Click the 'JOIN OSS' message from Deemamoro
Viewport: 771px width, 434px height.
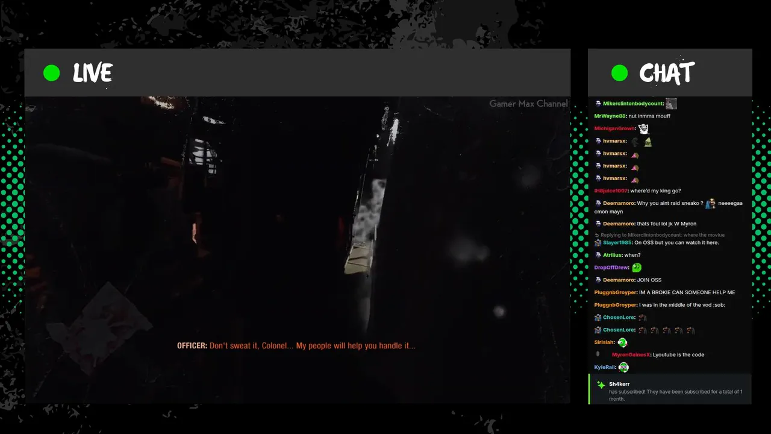point(649,280)
